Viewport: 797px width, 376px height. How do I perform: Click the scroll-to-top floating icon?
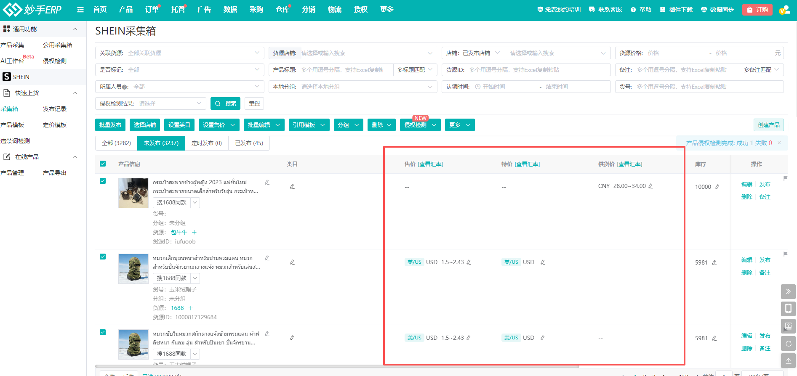(788, 361)
